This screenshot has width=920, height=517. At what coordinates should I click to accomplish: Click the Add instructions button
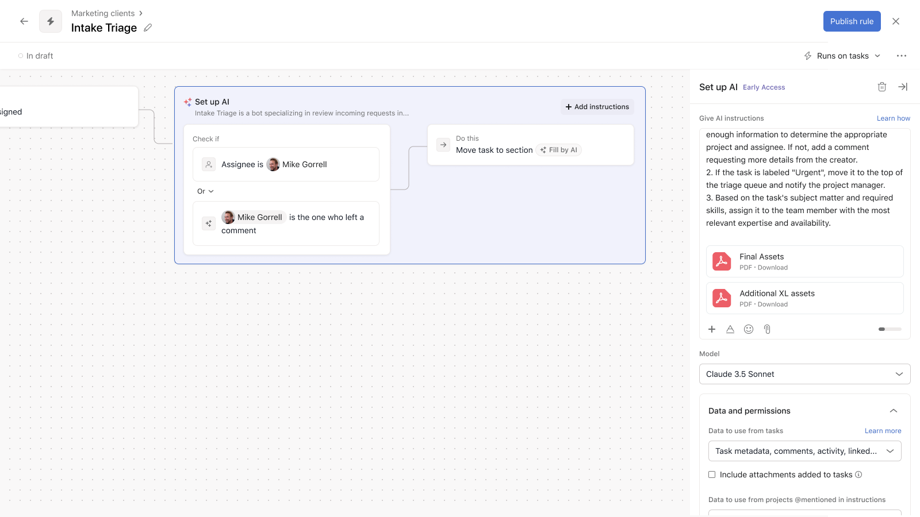coord(597,107)
